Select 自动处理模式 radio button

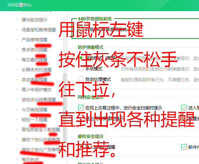tap(81, 79)
